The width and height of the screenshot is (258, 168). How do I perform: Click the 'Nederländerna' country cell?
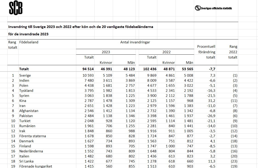[x=31, y=151]
